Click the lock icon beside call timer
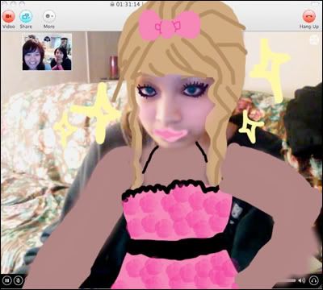The height and width of the screenshot is (290, 323). [112, 4]
